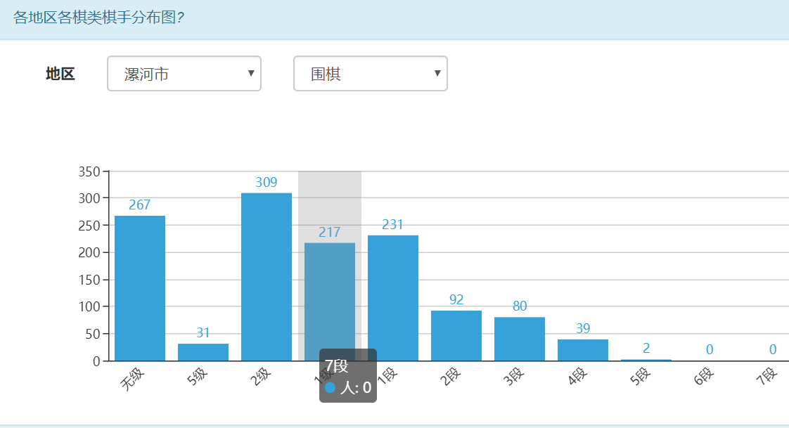
Task: Click the arrow on the 围棋 selector
Action: tap(437, 74)
